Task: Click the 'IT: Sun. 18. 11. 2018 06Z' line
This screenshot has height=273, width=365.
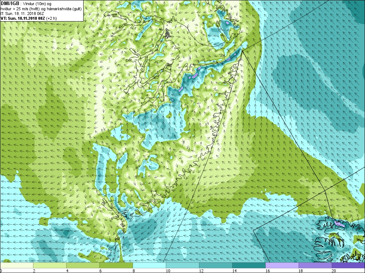Action: tap(22, 14)
